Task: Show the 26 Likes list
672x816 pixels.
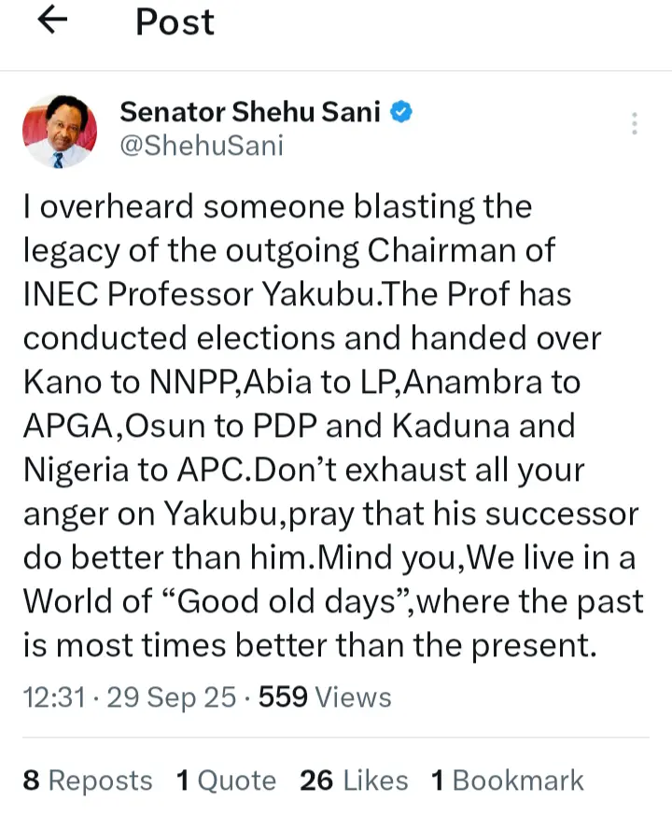Action: click(354, 781)
